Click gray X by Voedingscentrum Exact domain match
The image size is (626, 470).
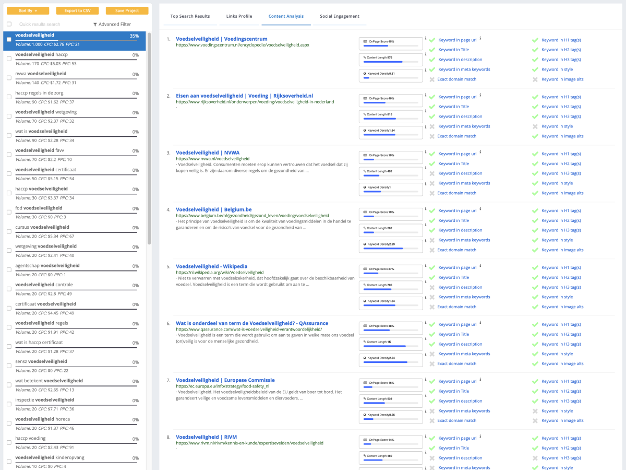432,79
